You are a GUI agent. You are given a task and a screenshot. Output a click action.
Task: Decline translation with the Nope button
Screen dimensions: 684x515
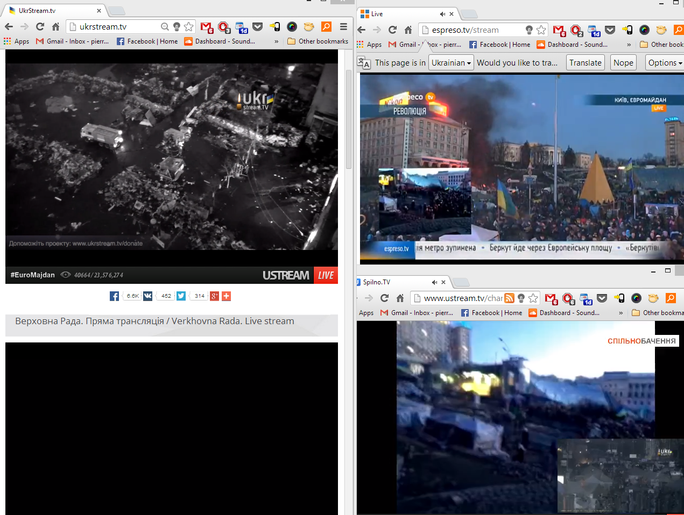tap(623, 63)
